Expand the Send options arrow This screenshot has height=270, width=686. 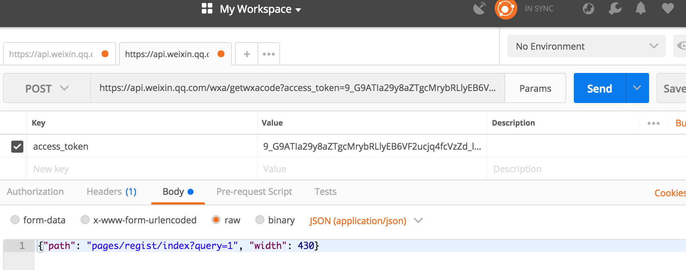click(x=637, y=88)
